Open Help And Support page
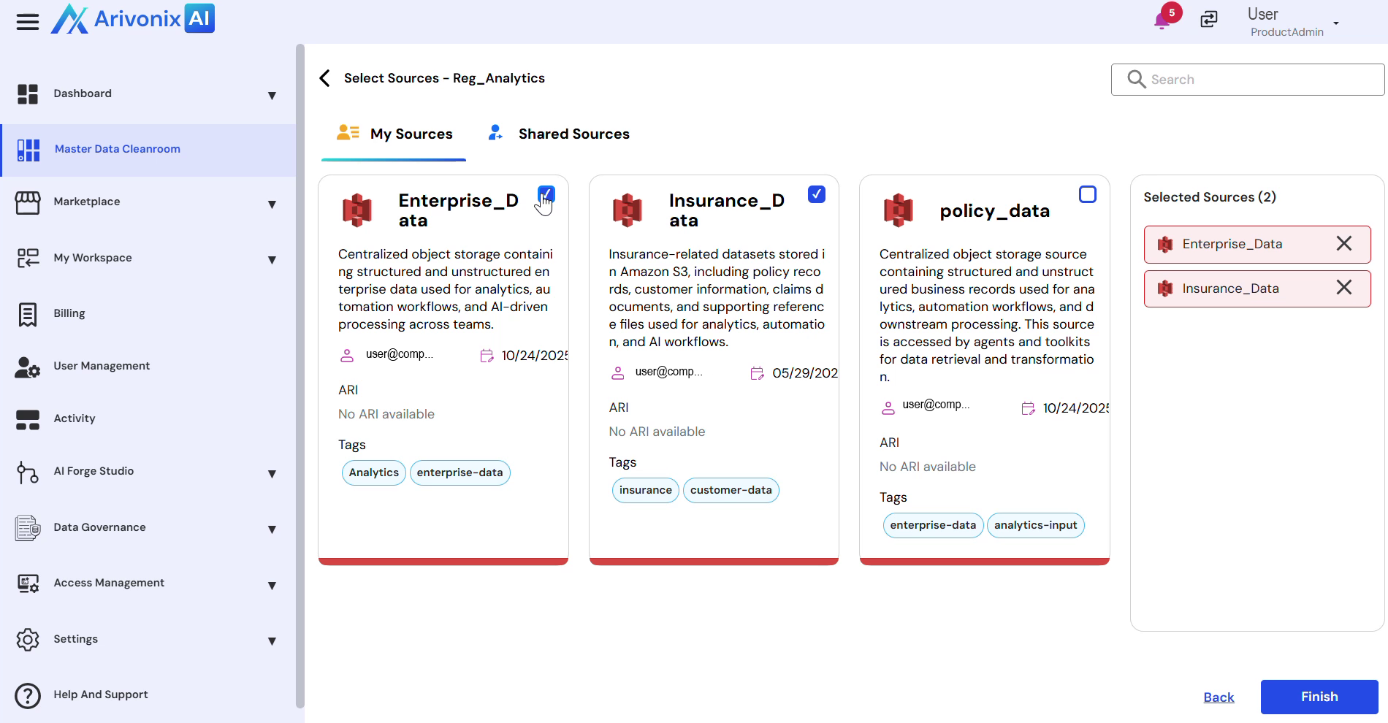Viewport: 1388px width, 723px height. (x=100, y=695)
